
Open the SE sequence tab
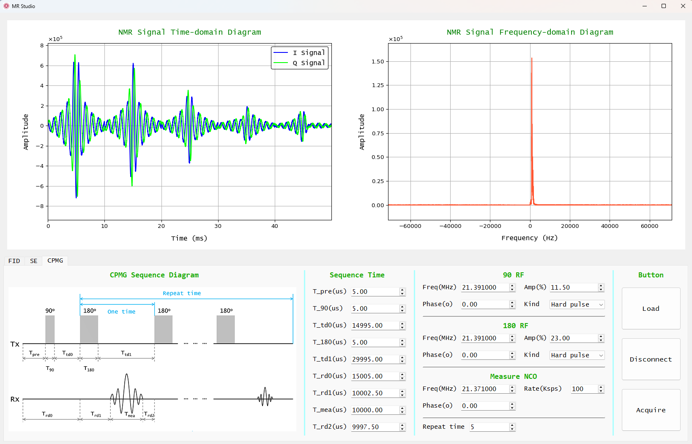(x=34, y=261)
